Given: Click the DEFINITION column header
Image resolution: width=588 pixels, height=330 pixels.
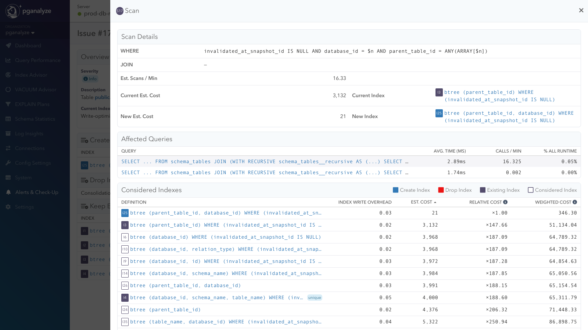Looking at the screenshot, I should point(134,202).
